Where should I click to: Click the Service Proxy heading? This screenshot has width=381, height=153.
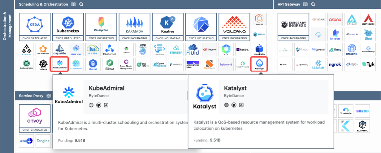(x=31, y=96)
